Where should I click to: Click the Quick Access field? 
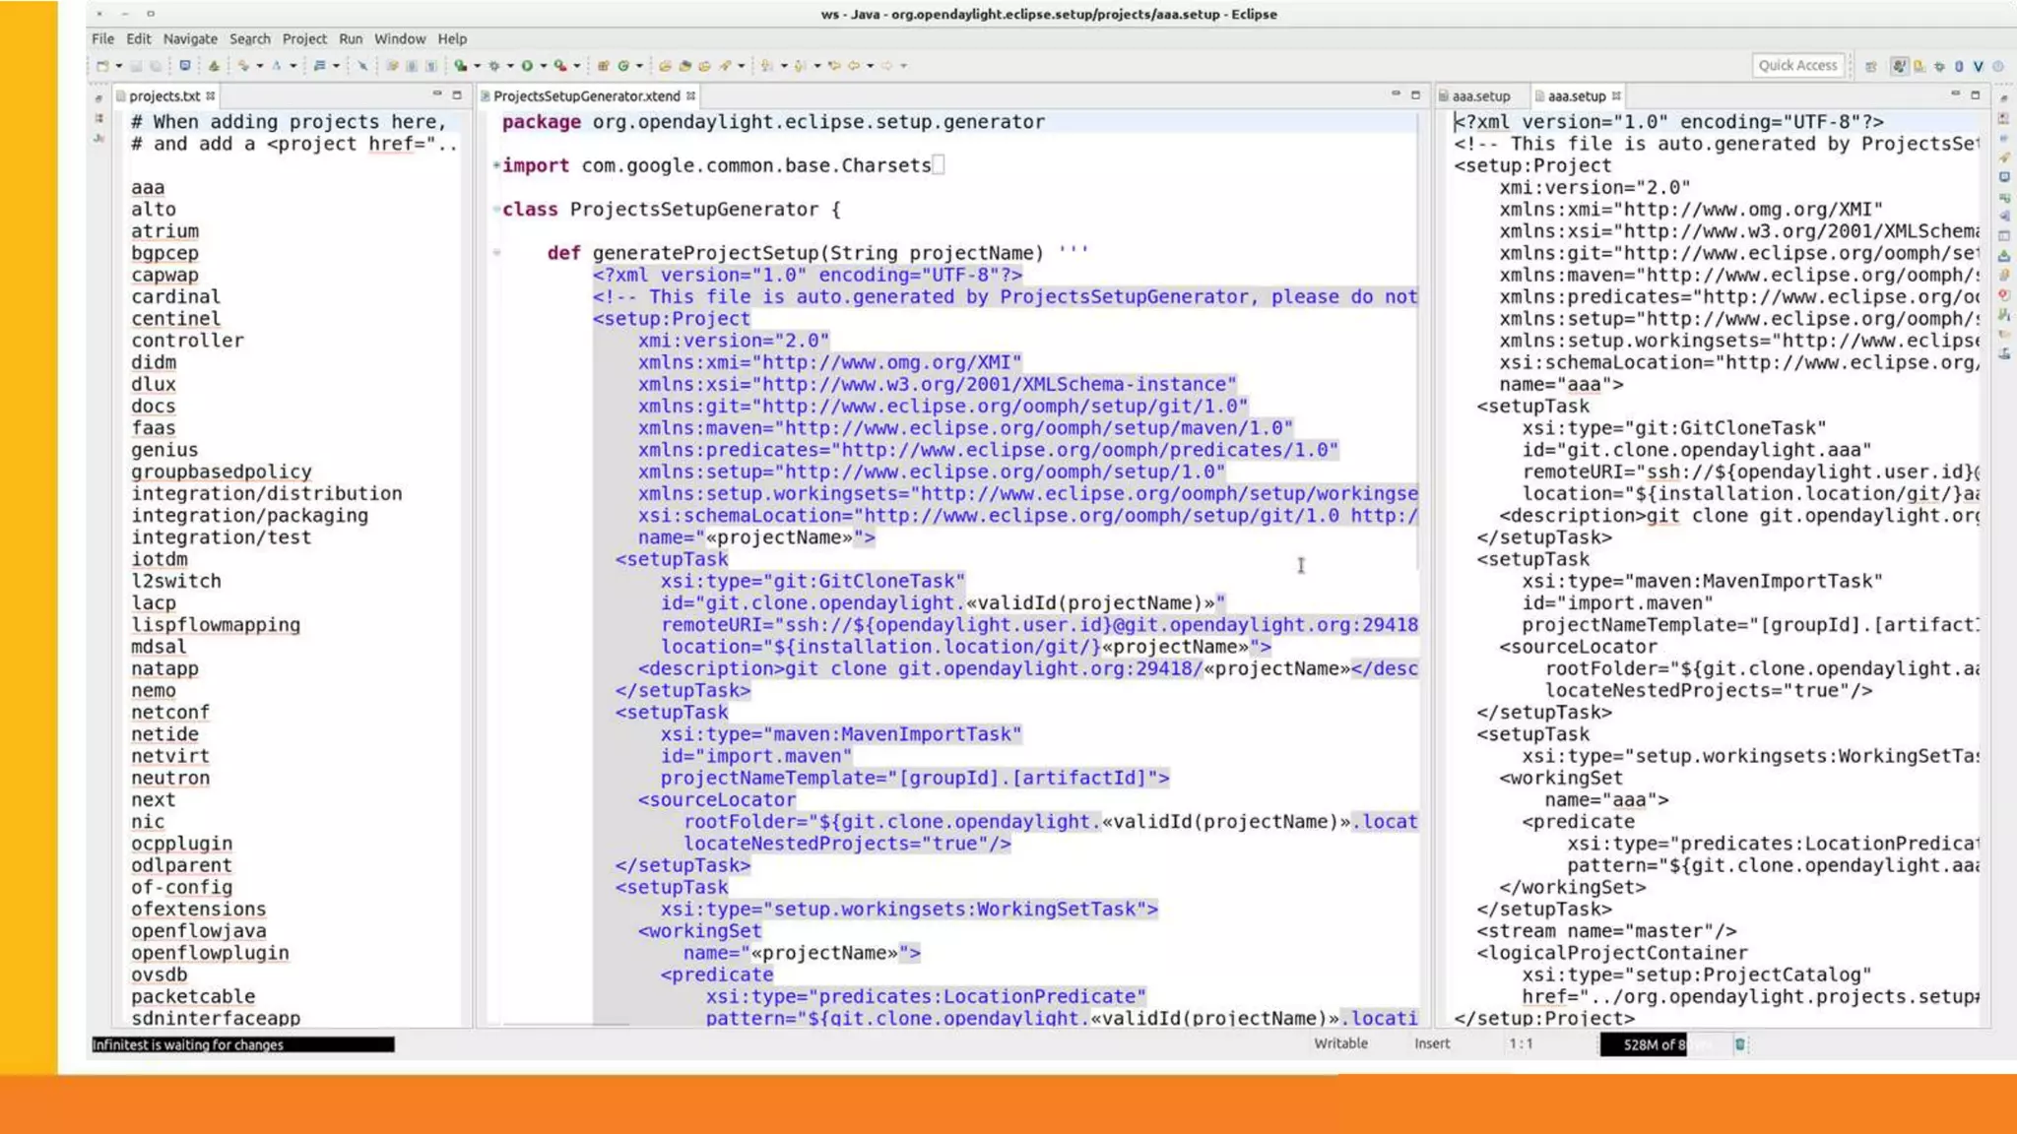pyautogui.click(x=1797, y=65)
